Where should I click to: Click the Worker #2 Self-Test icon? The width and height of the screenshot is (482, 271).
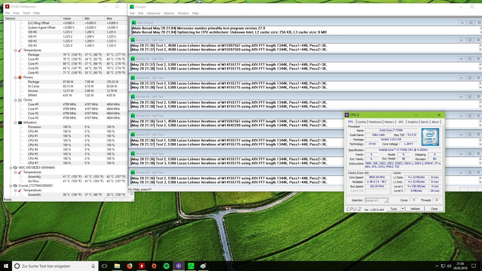(x=133, y=59)
